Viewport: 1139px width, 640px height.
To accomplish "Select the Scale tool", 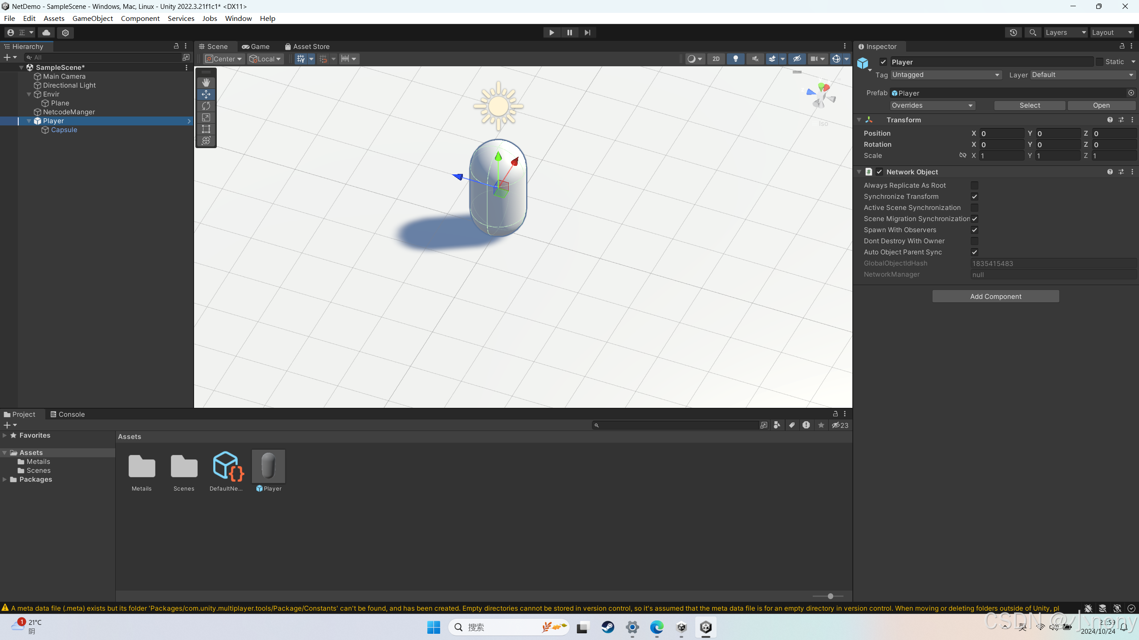I will tap(206, 117).
